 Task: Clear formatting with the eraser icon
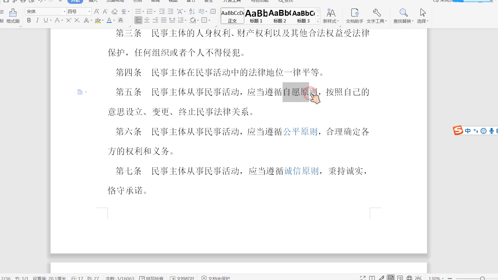click(114, 11)
